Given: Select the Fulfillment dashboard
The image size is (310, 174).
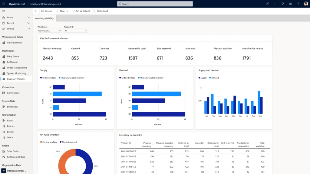Looking at the screenshot, I should pos(13,62).
